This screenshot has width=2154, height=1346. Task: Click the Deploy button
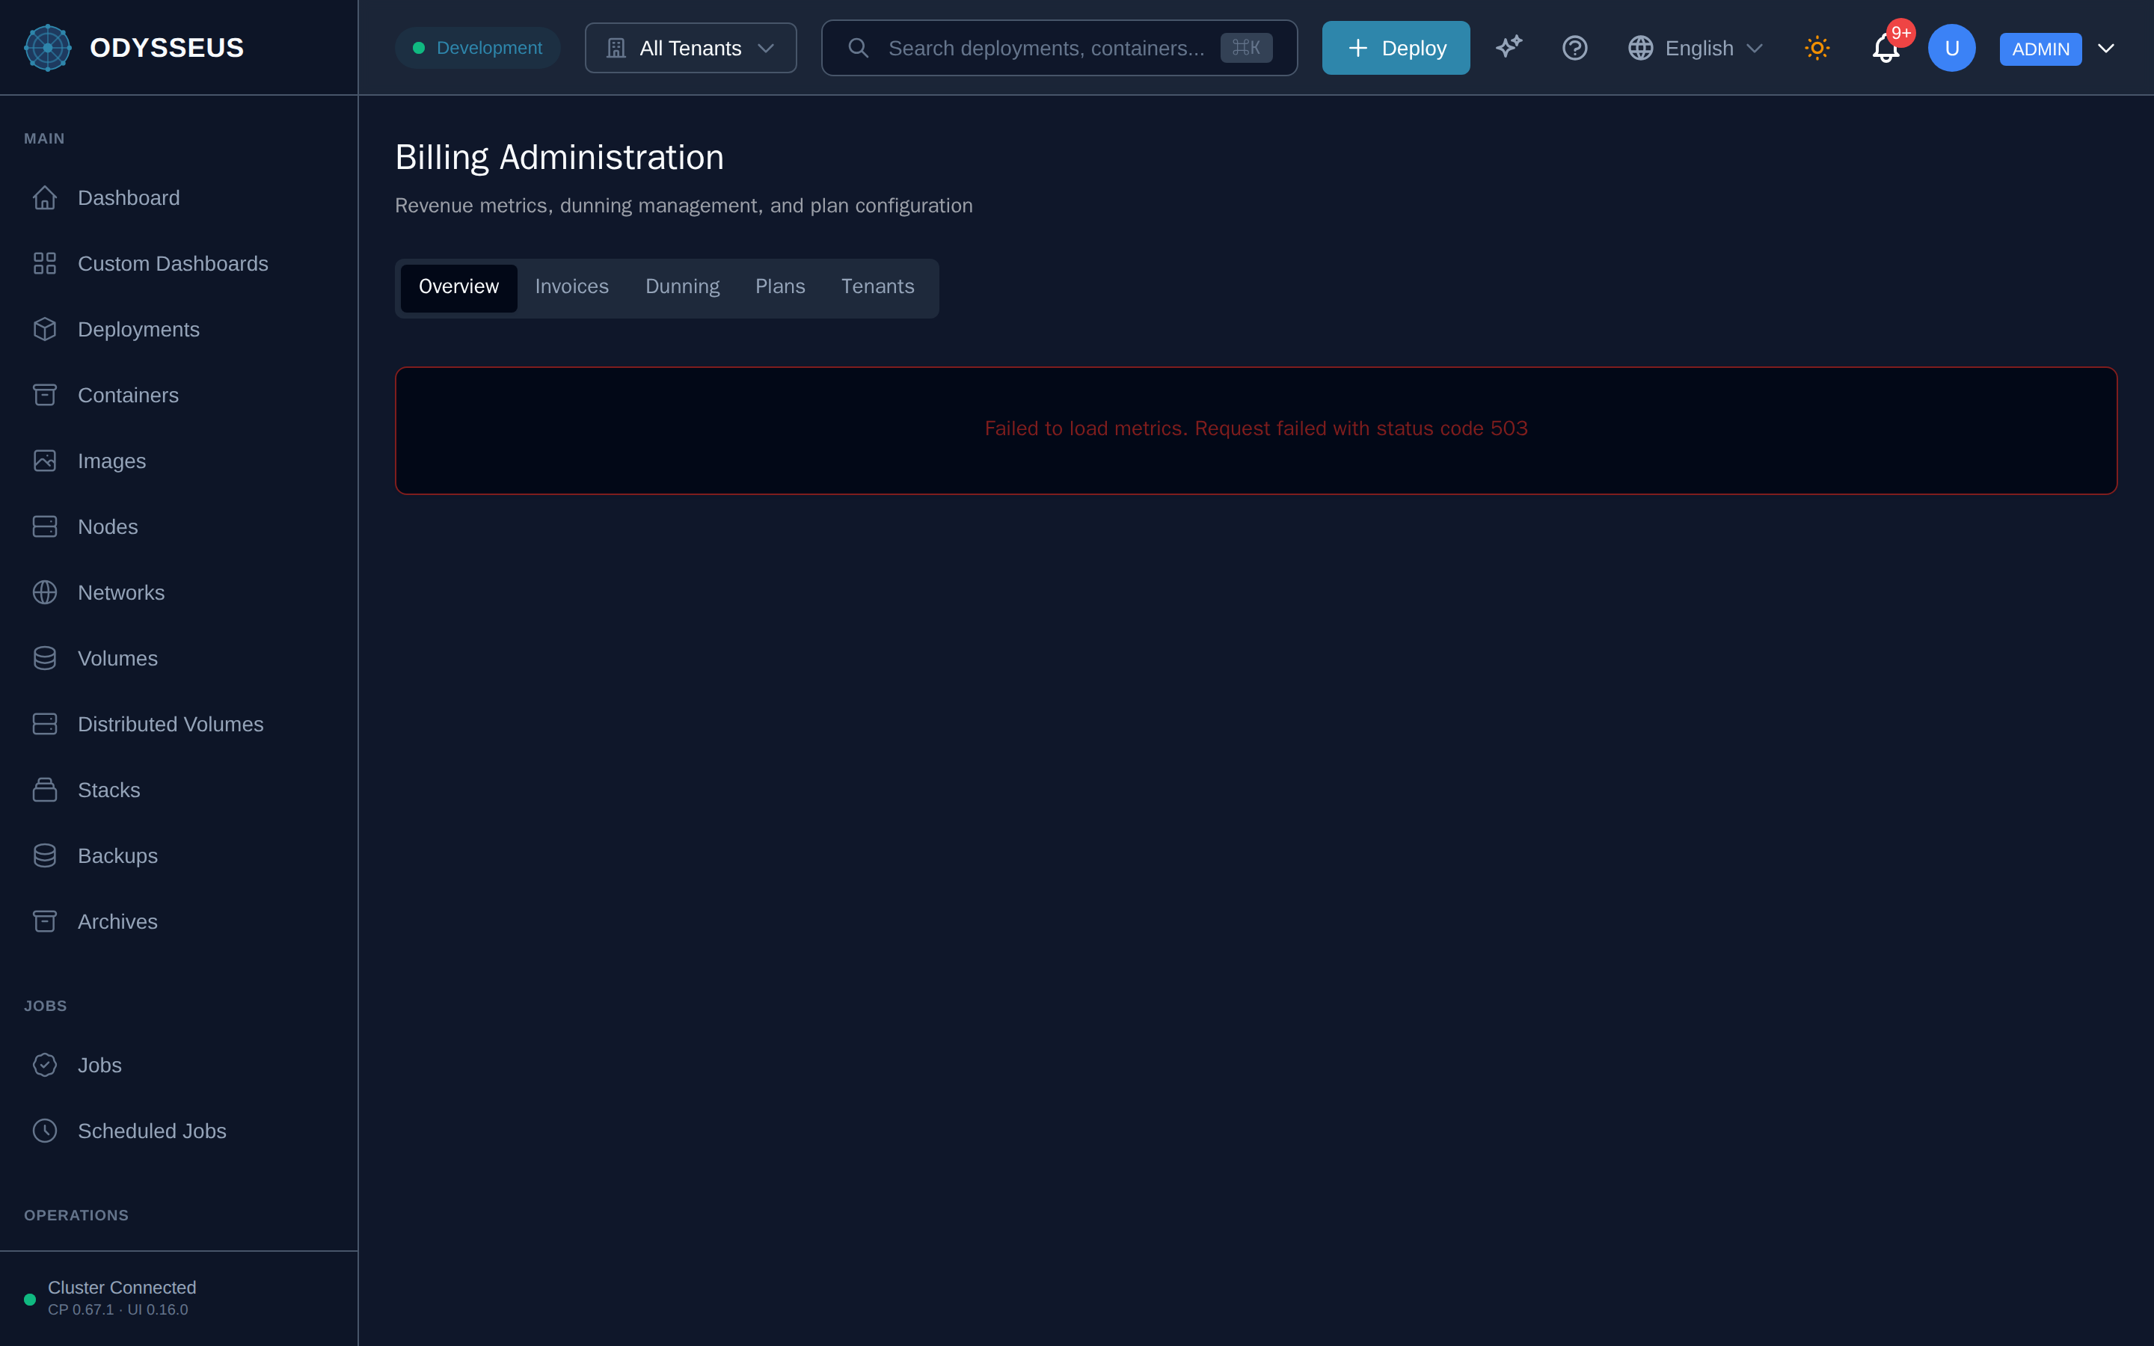pyautogui.click(x=1396, y=48)
